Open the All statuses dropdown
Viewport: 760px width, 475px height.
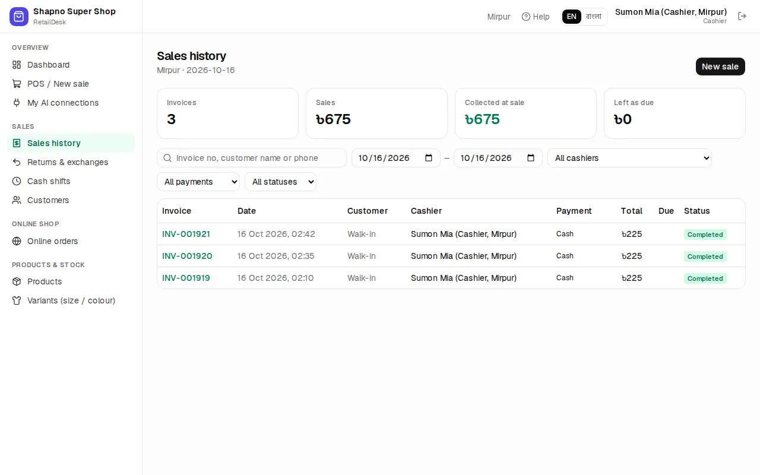tap(280, 182)
